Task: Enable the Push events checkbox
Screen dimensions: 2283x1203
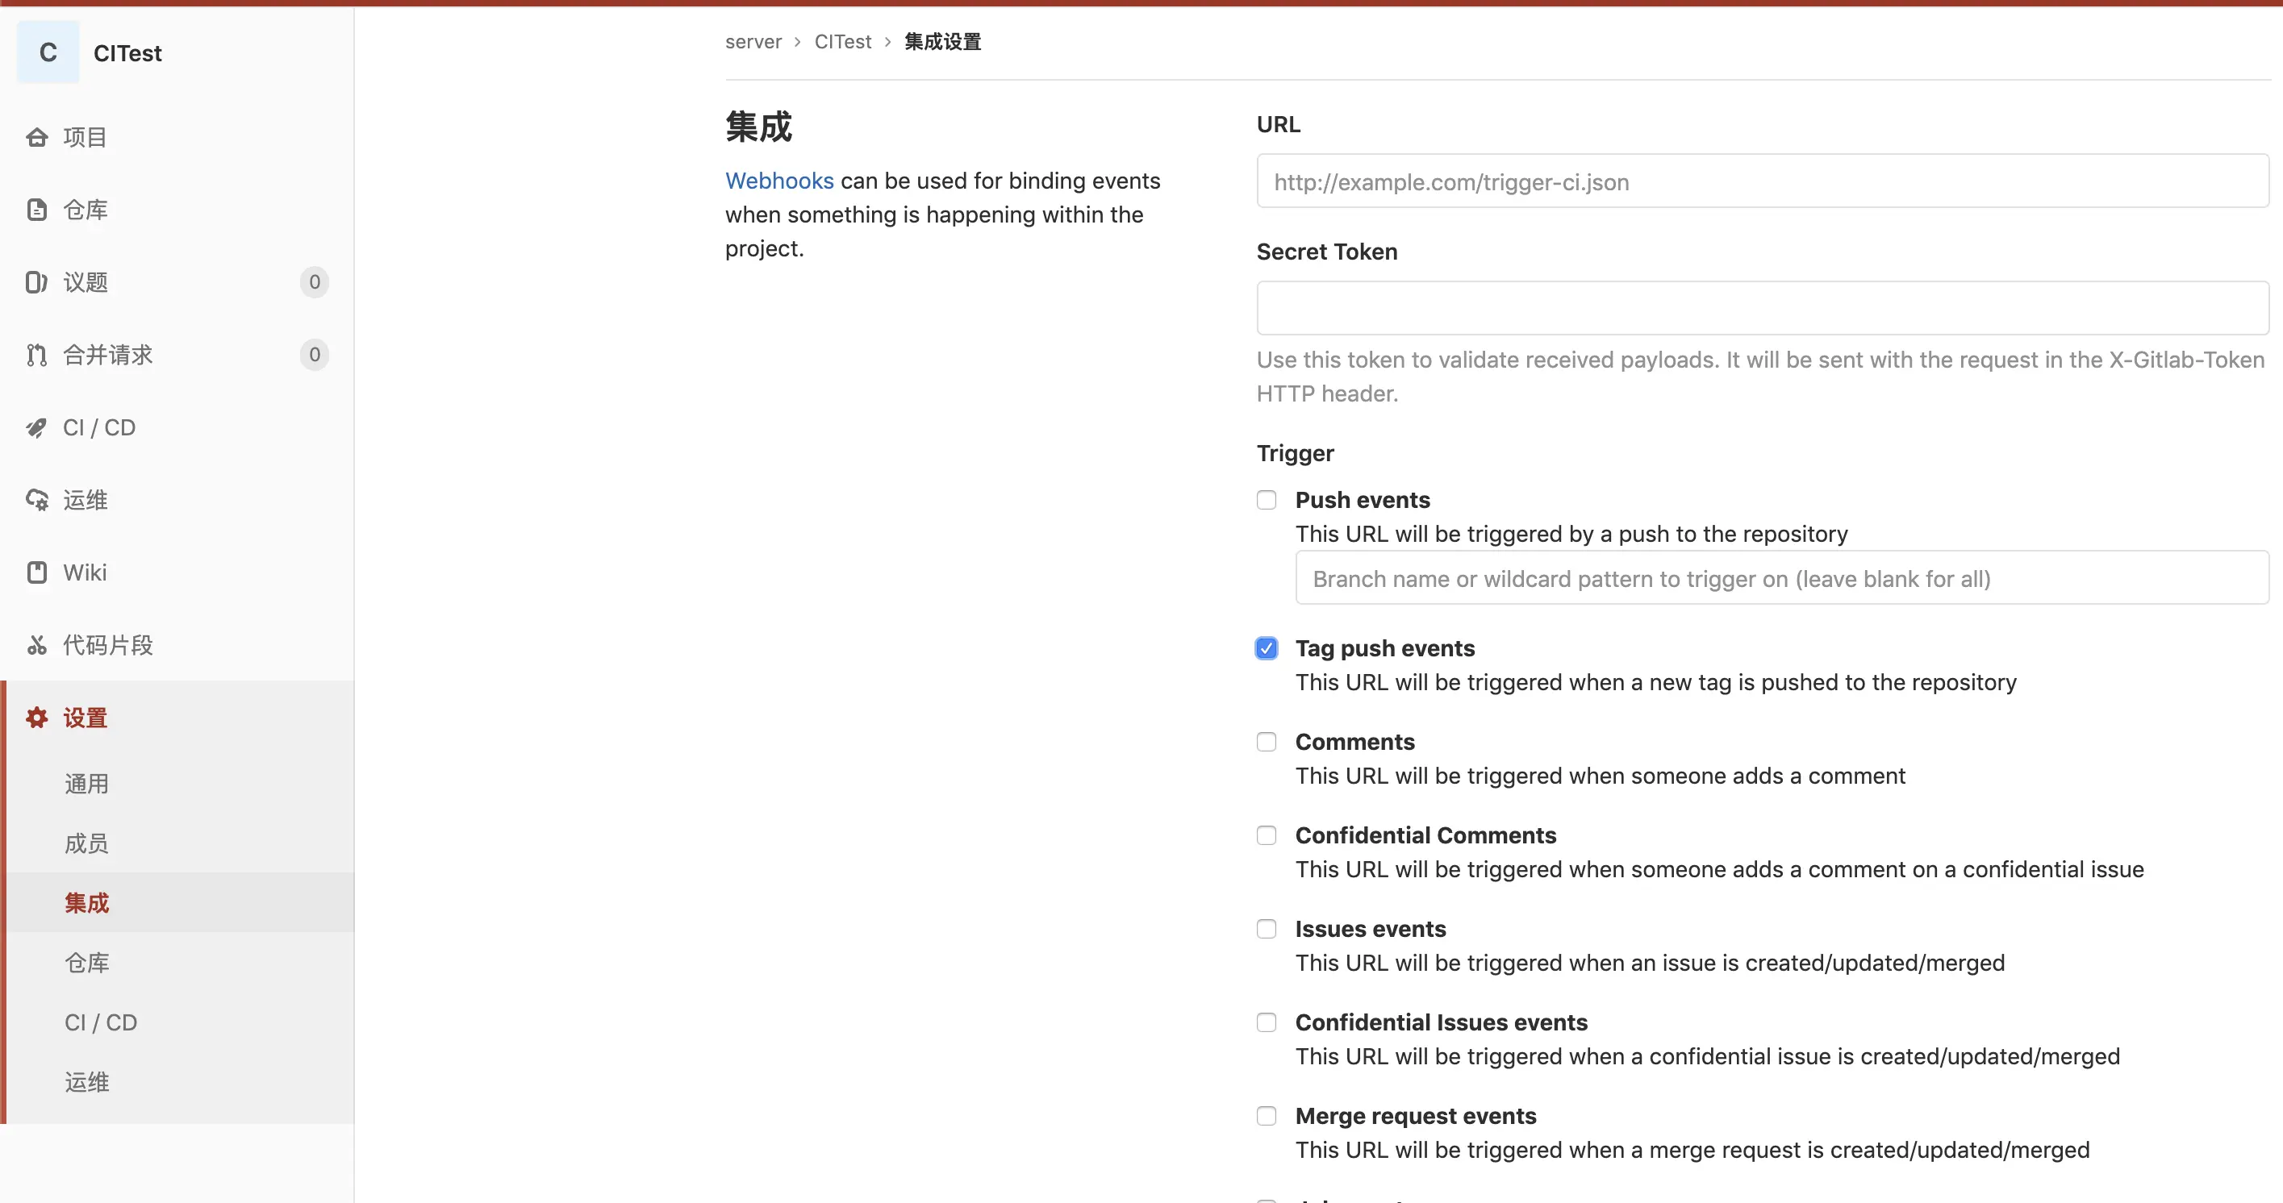Action: pos(1267,501)
